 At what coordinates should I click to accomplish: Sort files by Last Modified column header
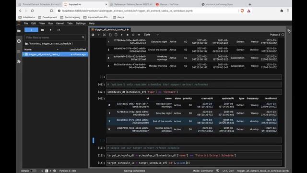coord(78,49)
